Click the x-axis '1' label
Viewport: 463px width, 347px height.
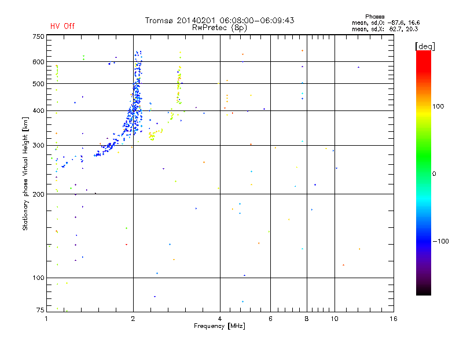[x=46, y=319]
